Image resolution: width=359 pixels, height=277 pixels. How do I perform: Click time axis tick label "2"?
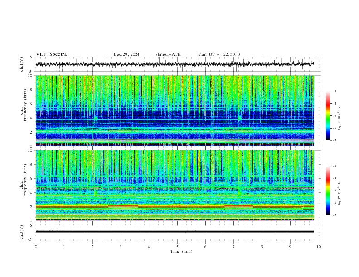92,247
